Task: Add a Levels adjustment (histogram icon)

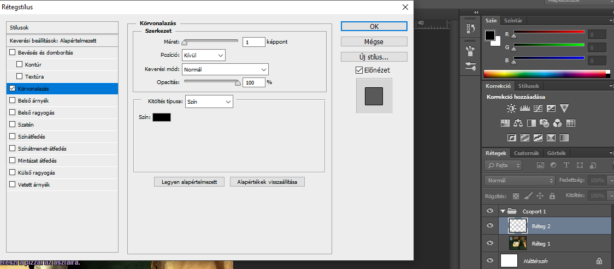Action: (524, 109)
